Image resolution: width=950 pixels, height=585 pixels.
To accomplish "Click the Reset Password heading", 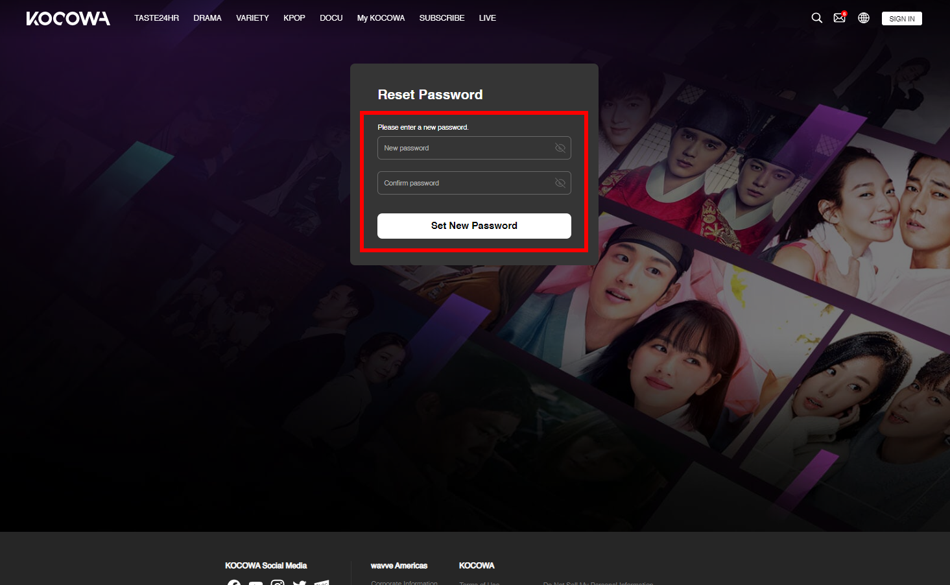I will (431, 95).
